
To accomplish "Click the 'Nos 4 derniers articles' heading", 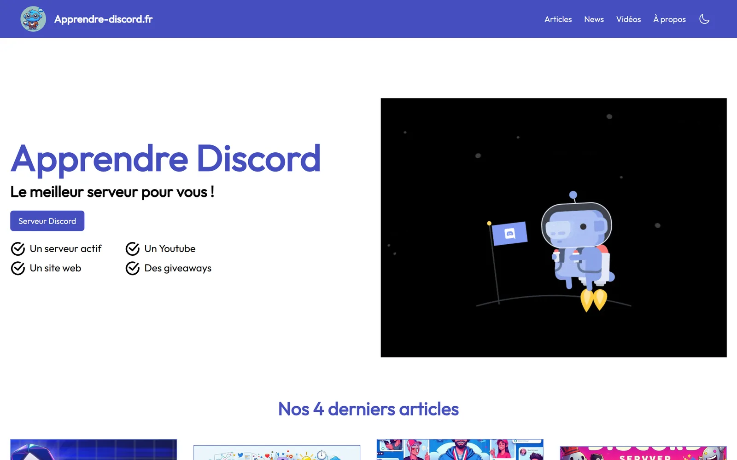I will coord(368,409).
